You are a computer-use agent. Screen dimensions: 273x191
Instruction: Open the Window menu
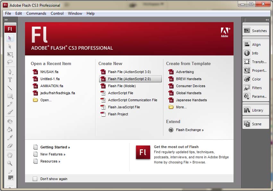tap(75, 13)
